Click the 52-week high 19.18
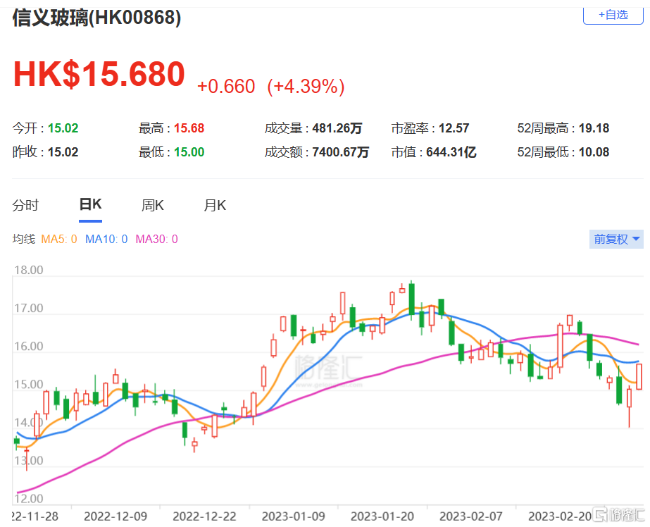650x527 pixels. click(563, 128)
